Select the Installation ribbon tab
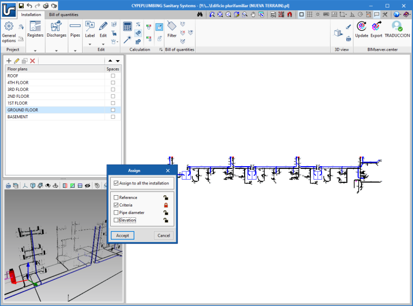Image resolution: width=413 pixels, height=306 pixels. pos(31,15)
